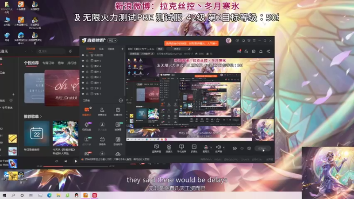Hide the 图片 1 layer

83,83
